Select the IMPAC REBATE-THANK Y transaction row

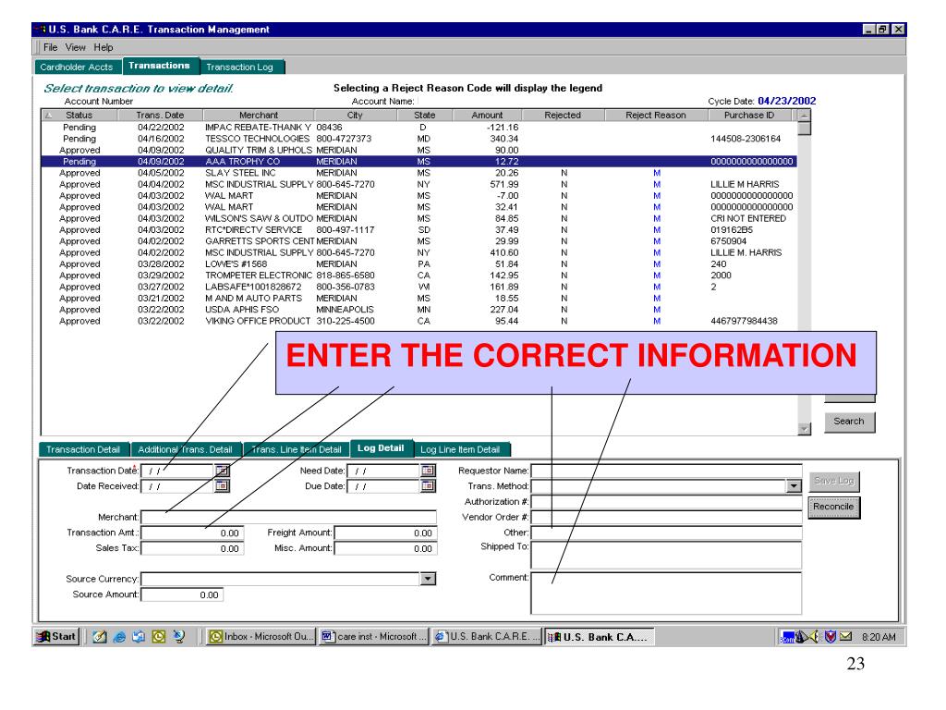(x=418, y=128)
